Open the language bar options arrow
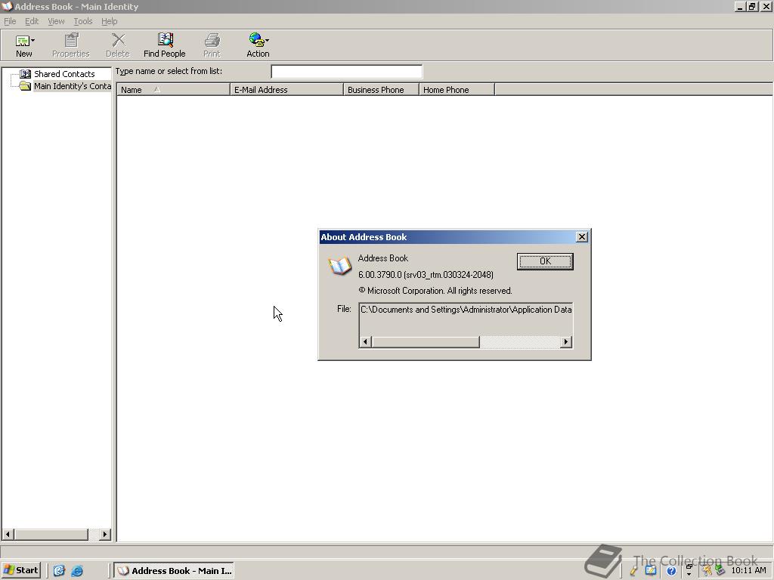Image resolution: width=774 pixels, height=580 pixels. [x=689, y=575]
